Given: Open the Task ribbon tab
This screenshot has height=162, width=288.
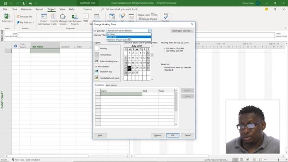Looking at the screenshot, I should 14,9.
